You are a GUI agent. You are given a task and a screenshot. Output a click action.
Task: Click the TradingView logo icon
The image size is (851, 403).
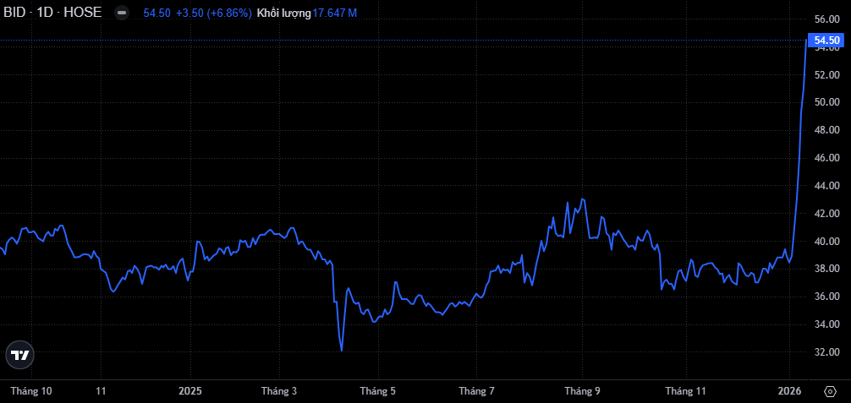pyautogui.click(x=19, y=356)
